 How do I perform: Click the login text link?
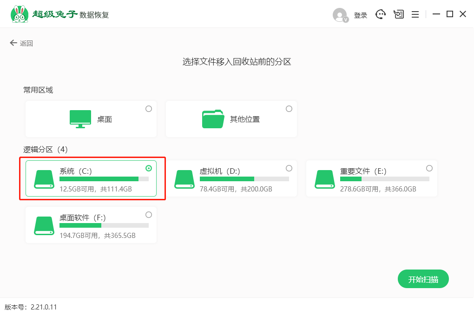(360, 15)
